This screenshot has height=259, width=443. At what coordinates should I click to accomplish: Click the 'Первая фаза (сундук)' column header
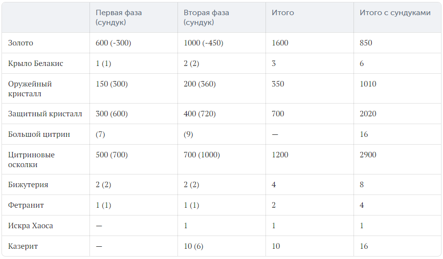click(x=119, y=17)
